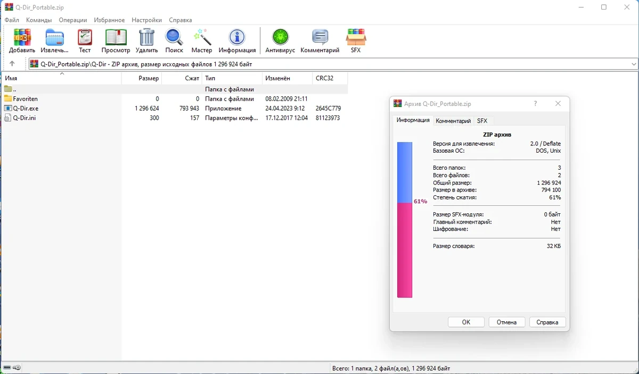Select the Q-Dir.ini file name

tap(24, 118)
